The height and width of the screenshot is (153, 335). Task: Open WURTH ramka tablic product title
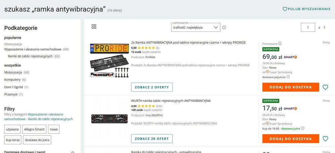coord(171,101)
